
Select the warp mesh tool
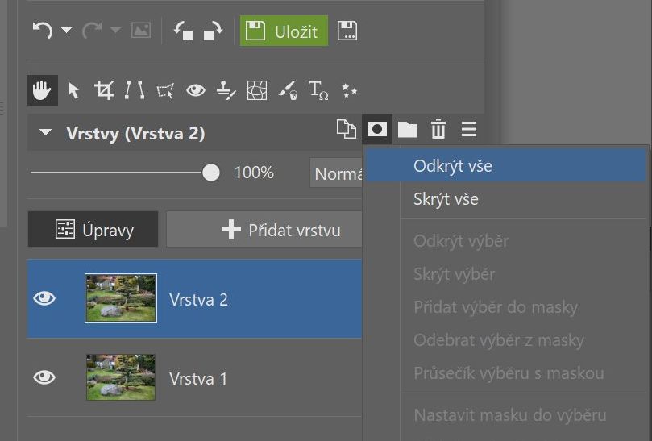point(257,90)
